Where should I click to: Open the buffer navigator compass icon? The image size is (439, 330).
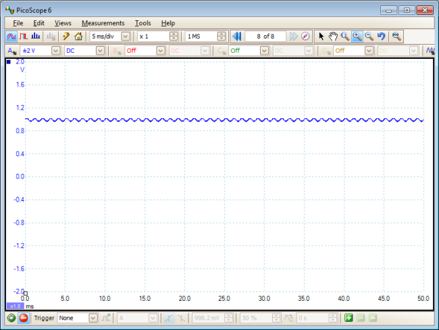305,36
